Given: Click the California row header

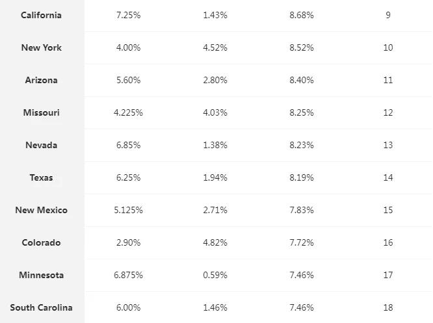Looking at the screenshot, I should pyautogui.click(x=41, y=15).
